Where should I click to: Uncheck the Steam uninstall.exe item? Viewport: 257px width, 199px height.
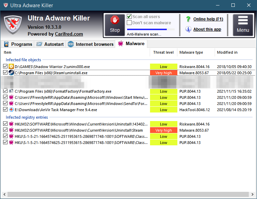coord(5,72)
